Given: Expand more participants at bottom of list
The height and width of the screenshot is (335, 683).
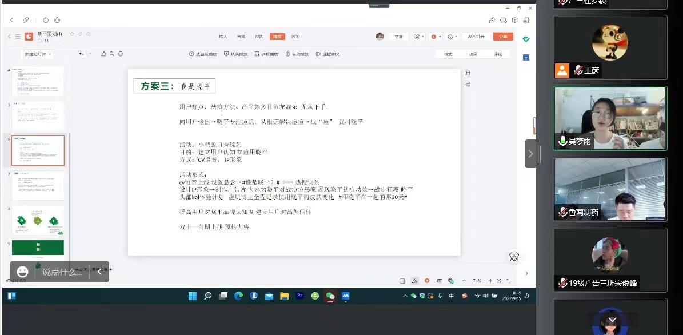Looking at the screenshot, I should pos(613,320).
